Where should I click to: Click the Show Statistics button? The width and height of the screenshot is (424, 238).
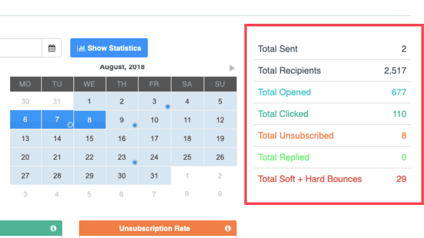109,48
